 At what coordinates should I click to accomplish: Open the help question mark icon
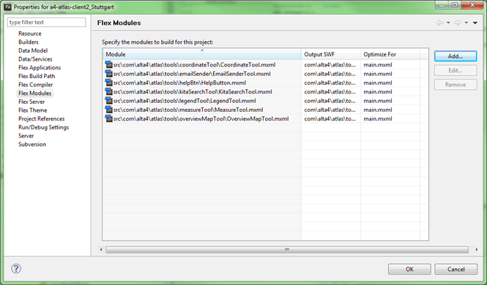point(16,268)
